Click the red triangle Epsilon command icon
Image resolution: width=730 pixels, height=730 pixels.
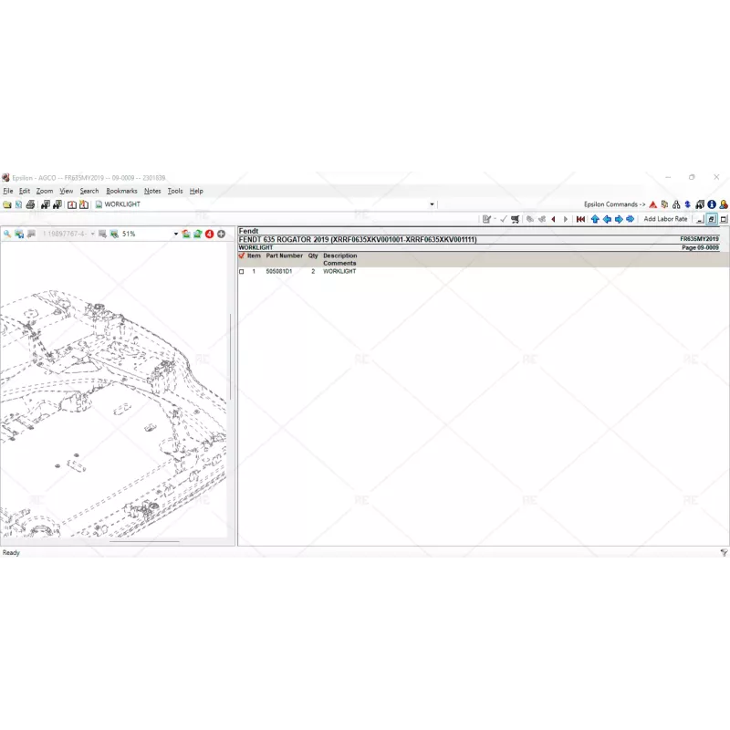point(652,204)
